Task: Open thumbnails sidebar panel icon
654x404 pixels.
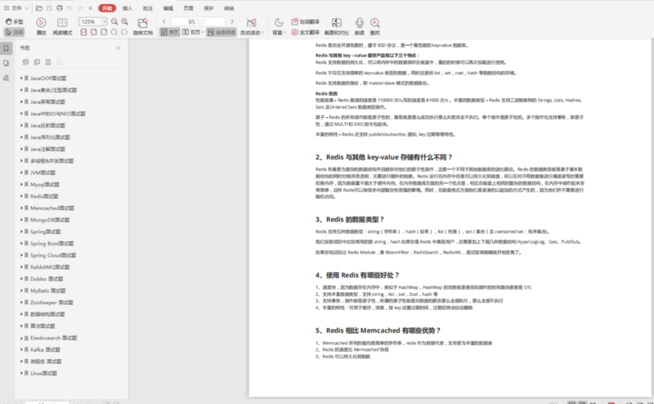Action: pyautogui.click(x=7, y=63)
